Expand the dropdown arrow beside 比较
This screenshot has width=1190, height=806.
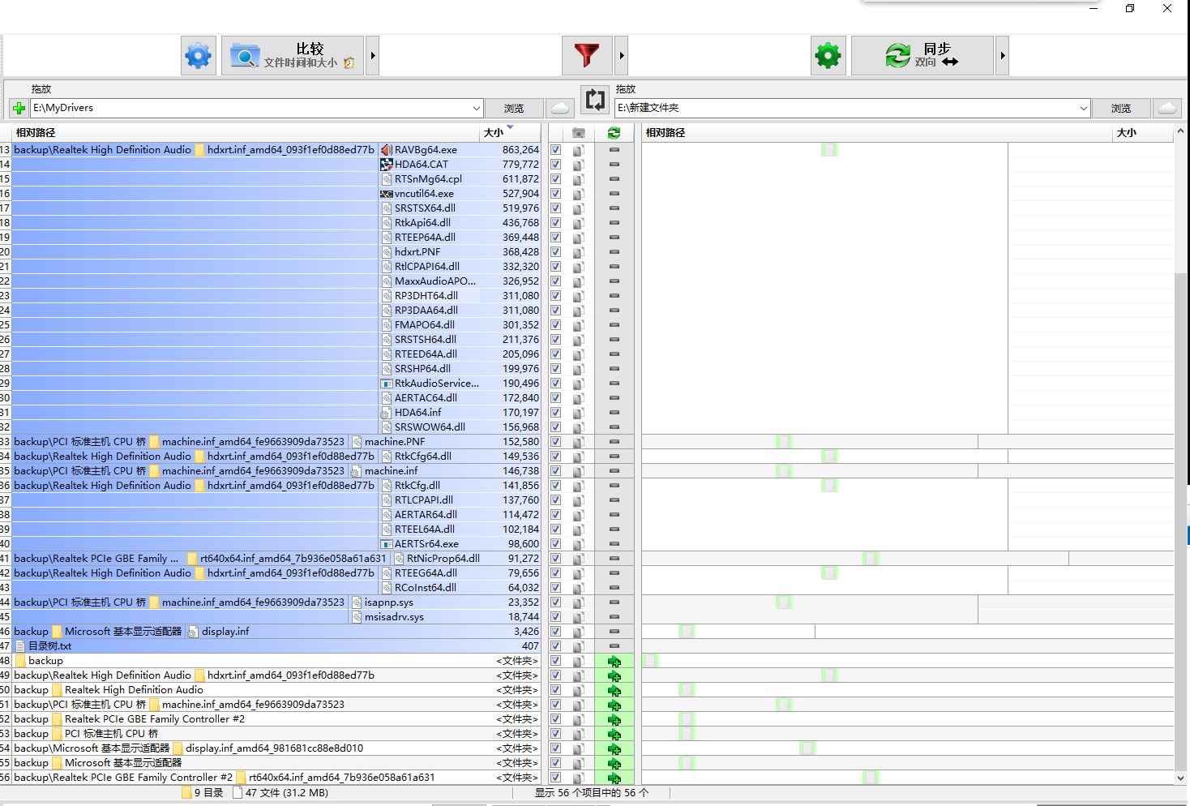click(x=373, y=56)
